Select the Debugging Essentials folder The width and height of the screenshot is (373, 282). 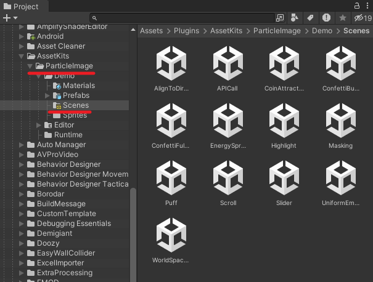tap(69, 224)
